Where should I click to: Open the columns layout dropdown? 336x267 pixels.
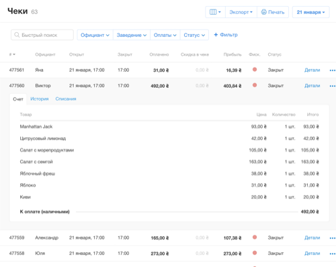(215, 12)
